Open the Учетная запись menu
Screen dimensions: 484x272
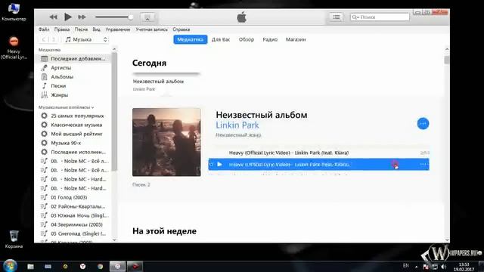[x=151, y=29]
